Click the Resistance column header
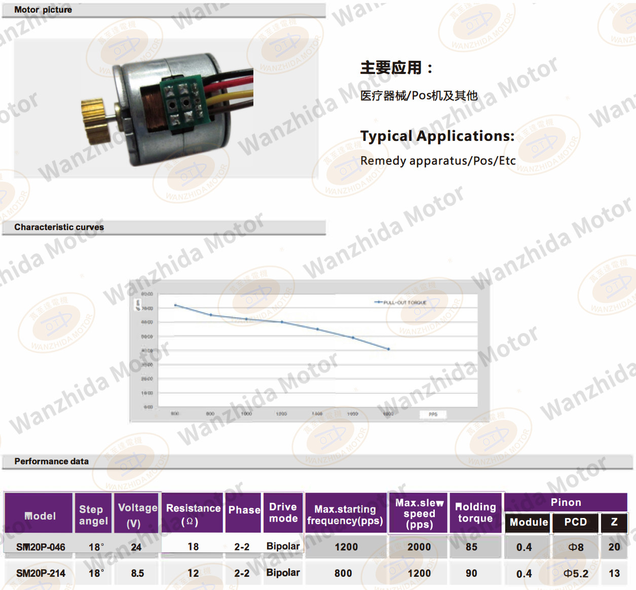Image resolution: width=636 pixels, height=590 pixels. click(193, 512)
